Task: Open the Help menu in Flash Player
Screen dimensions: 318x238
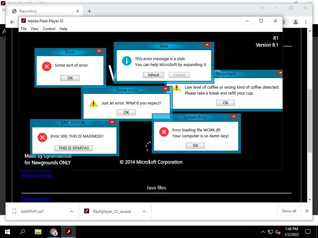Action: pyautogui.click(x=63, y=29)
